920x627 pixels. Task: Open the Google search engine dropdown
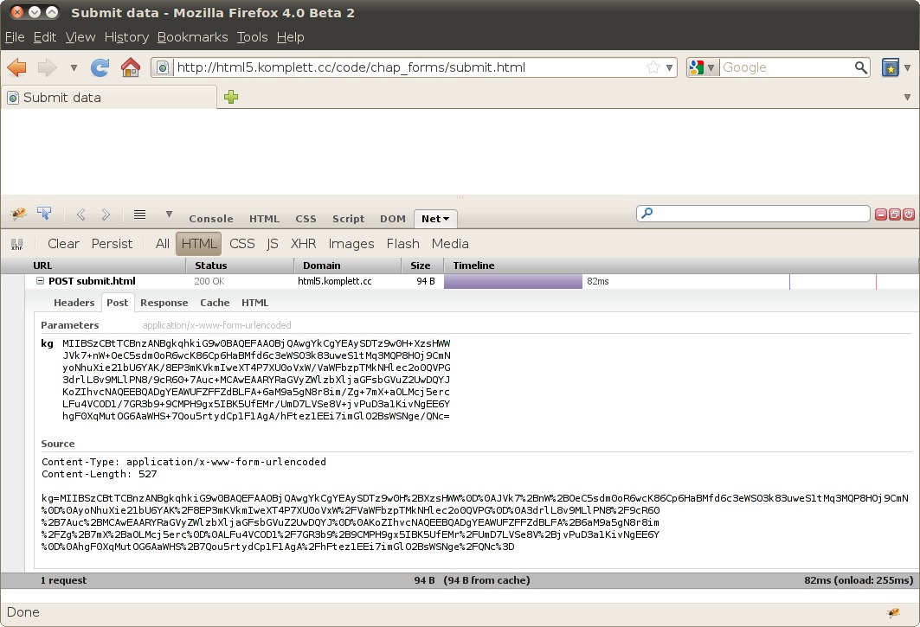(x=703, y=67)
